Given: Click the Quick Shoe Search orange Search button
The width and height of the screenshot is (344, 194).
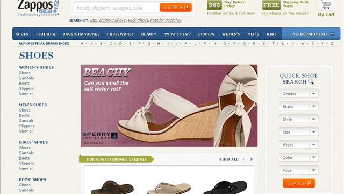Looking at the screenshot, I should point(299,183).
